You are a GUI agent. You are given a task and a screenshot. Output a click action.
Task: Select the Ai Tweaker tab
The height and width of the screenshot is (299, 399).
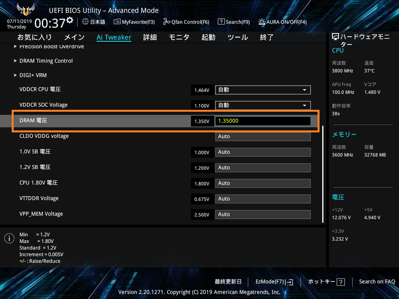114,37
